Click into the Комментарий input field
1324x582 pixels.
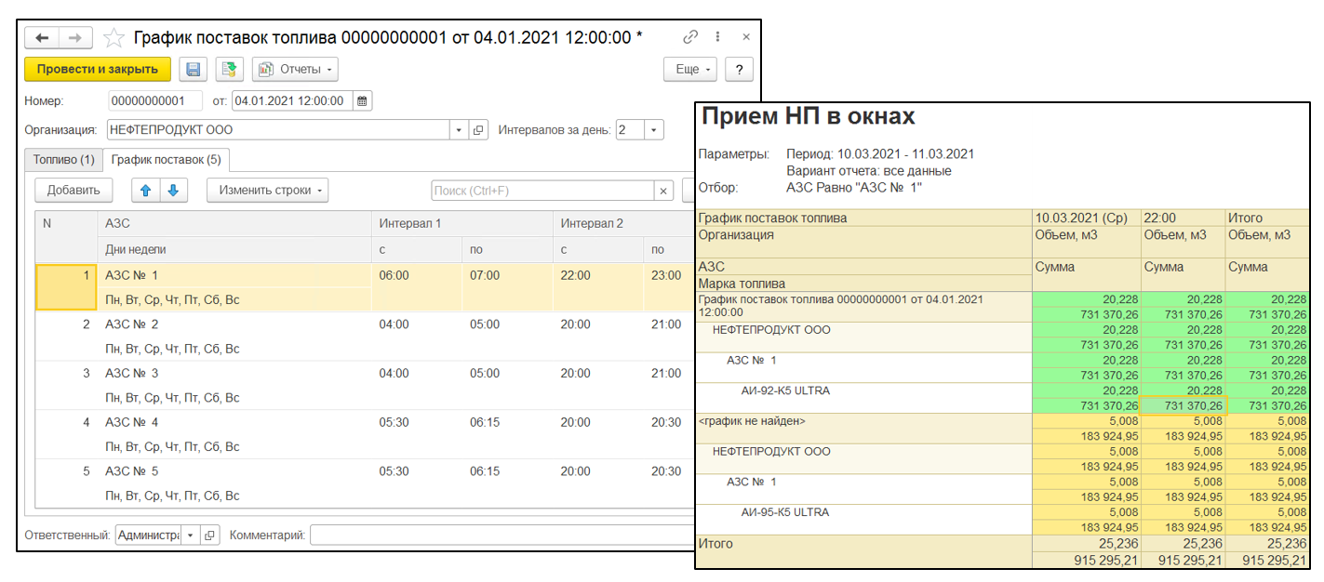pyautogui.click(x=502, y=536)
